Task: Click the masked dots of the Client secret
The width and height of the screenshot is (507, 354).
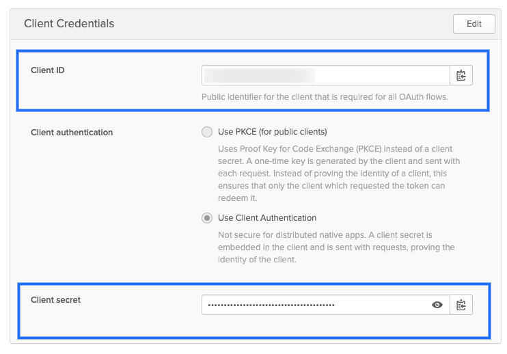Action: pyautogui.click(x=271, y=305)
